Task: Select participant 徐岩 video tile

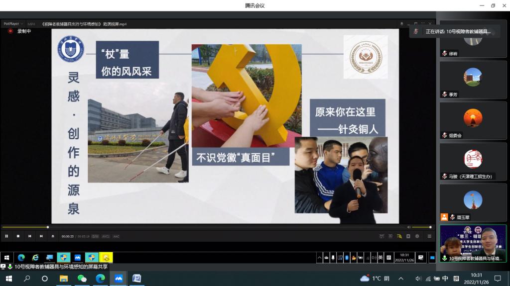Action: [473, 39]
